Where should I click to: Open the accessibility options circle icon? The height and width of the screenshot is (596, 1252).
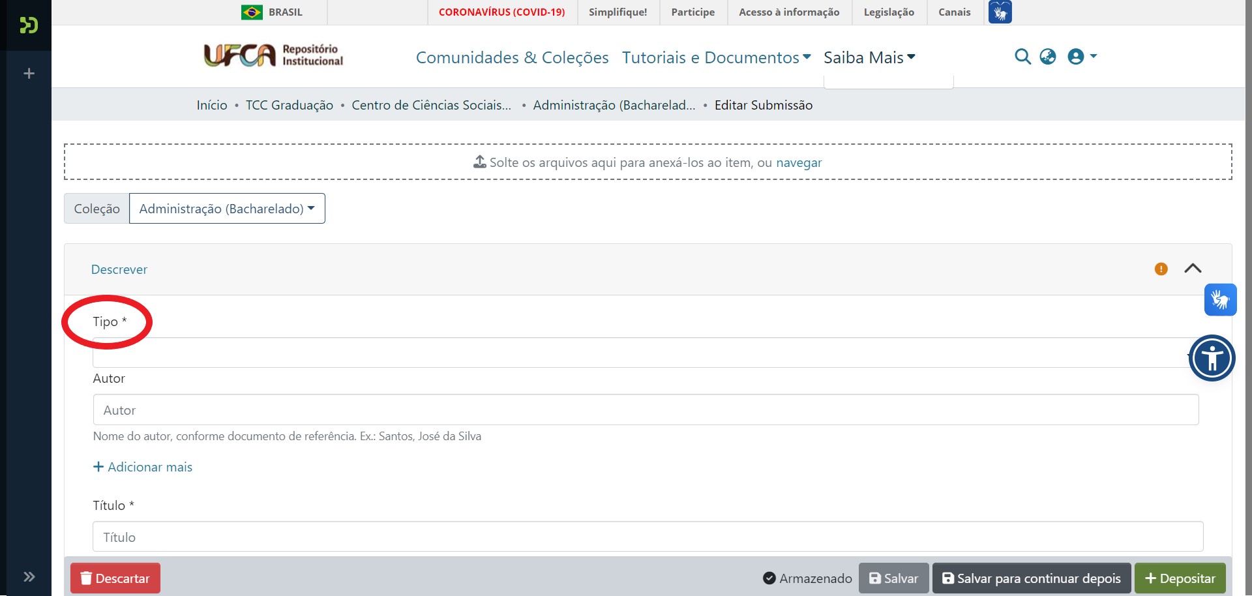point(1212,358)
